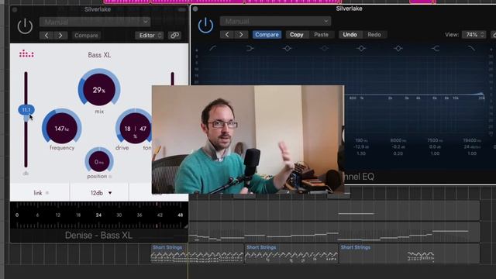Screen dimensions: 496x279
Task: Click Paste in Channel EQ header
Action: point(321,34)
